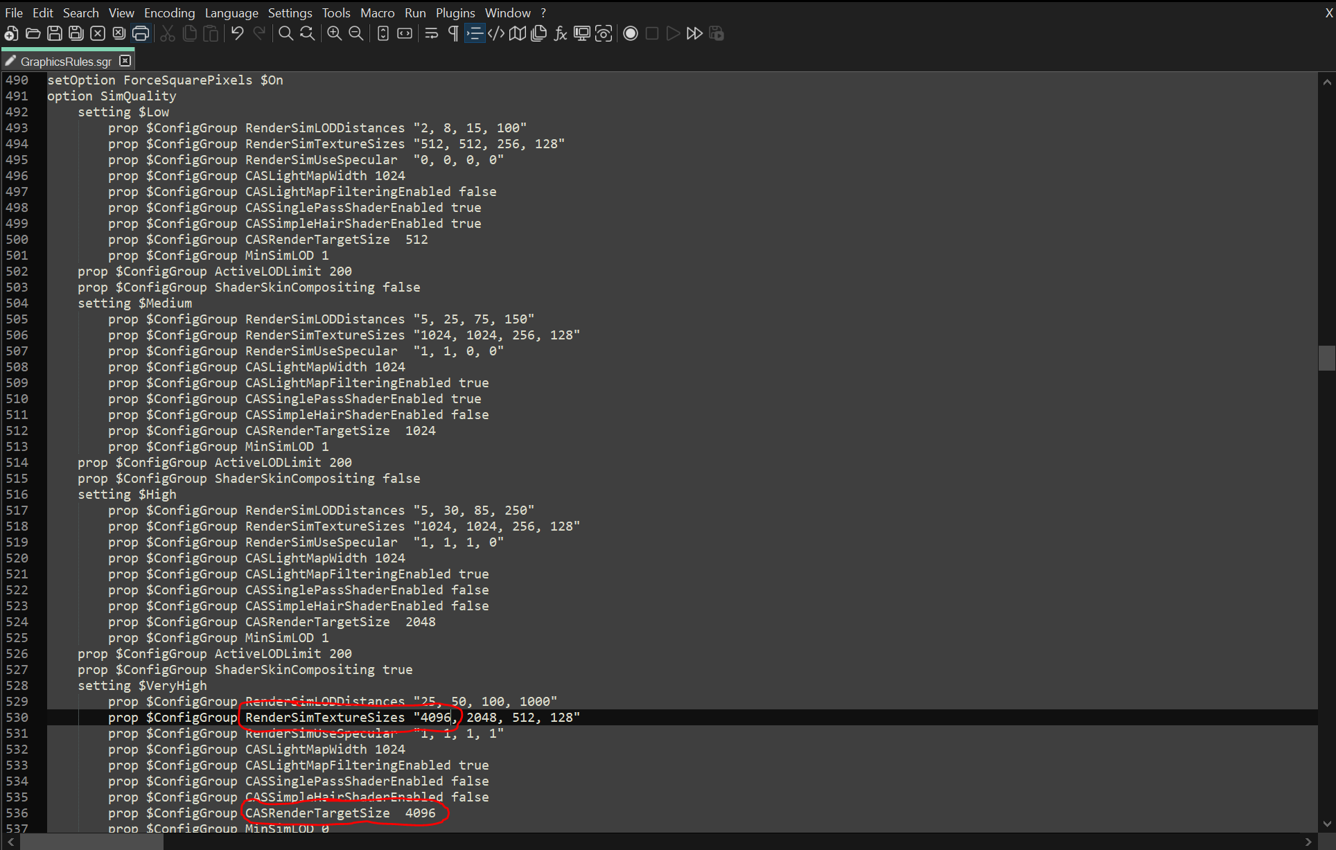
Task: Open the Language menu
Action: (231, 12)
